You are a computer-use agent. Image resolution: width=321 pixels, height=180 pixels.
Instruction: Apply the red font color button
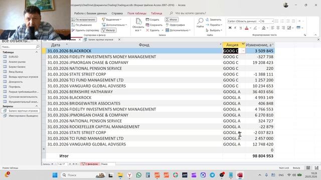[246, 28]
